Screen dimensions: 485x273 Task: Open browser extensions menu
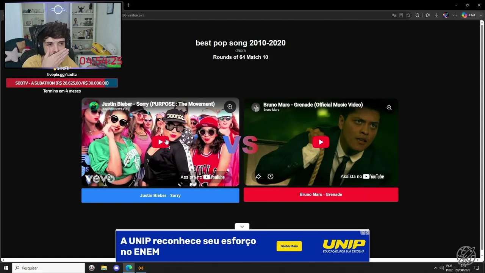coord(418,15)
